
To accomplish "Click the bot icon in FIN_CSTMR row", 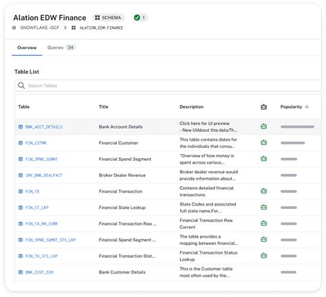I will (x=263, y=142).
